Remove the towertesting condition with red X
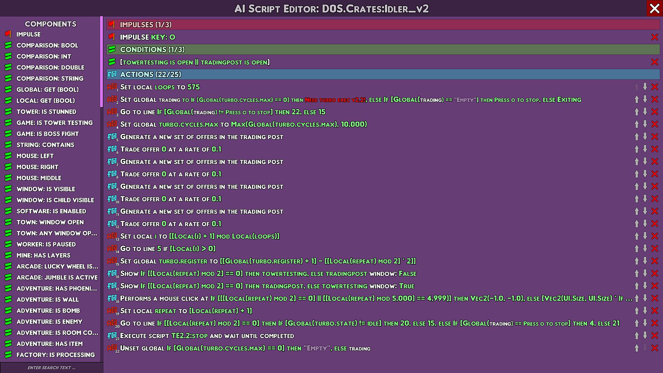This screenshot has height=373, width=663. [654, 62]
